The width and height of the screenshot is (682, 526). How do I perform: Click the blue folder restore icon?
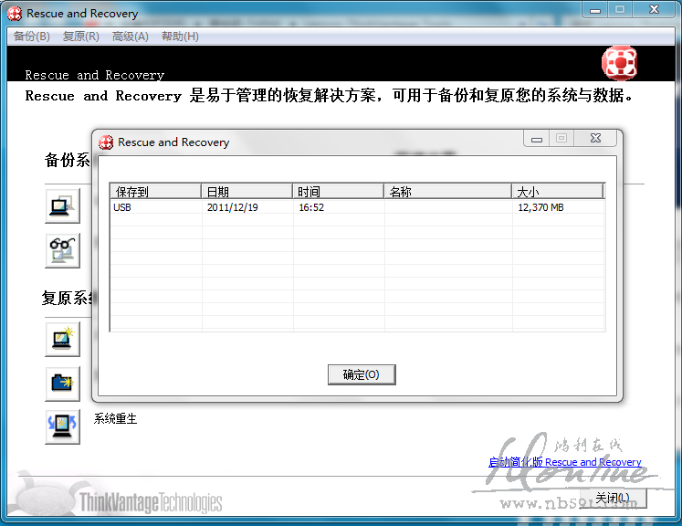62,384
